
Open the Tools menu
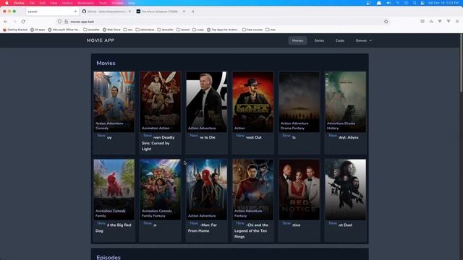(x=103, y=3)
